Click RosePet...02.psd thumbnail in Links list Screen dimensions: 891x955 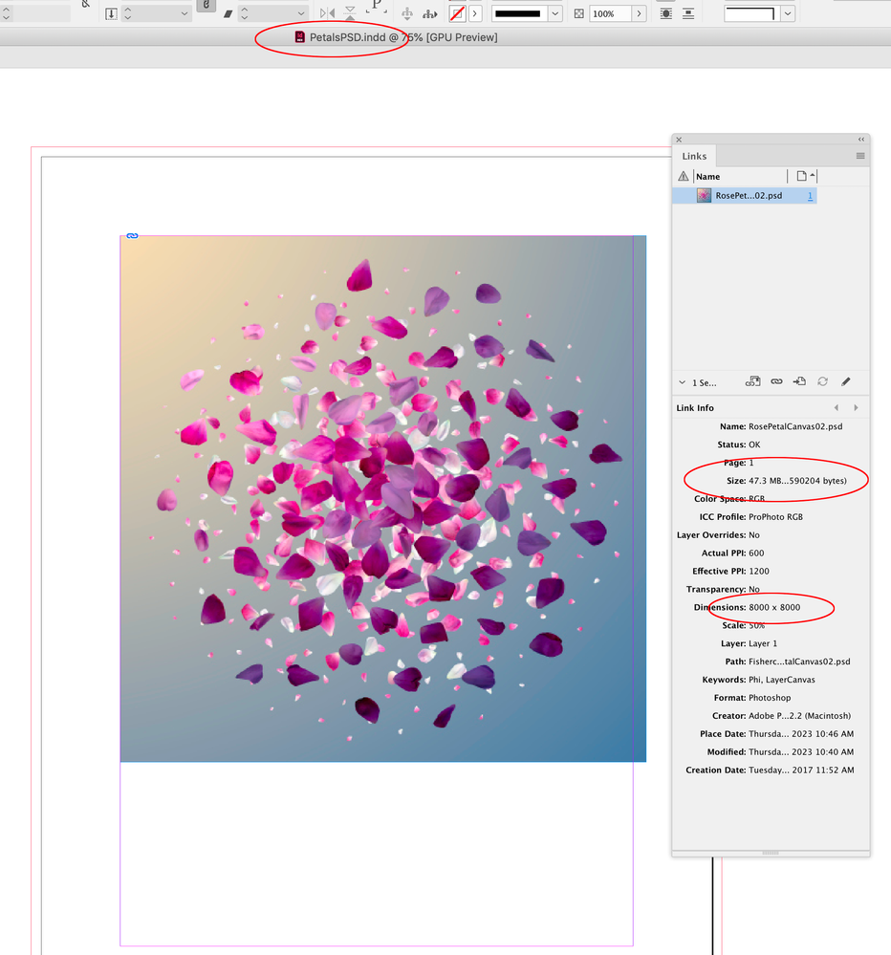tap(704, 196)
